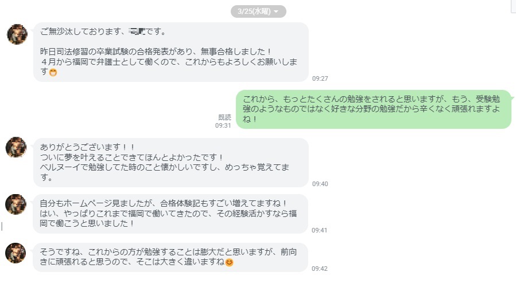Select the そうですね、これからの方が message bubble

170,257
